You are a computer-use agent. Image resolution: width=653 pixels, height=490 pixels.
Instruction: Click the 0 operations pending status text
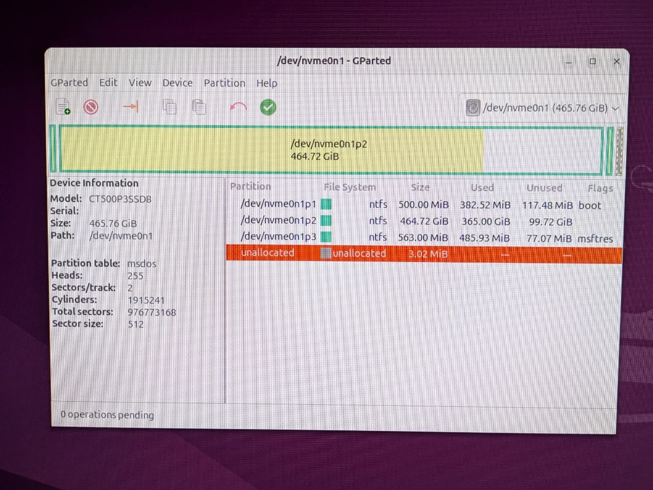pos(107,415)
